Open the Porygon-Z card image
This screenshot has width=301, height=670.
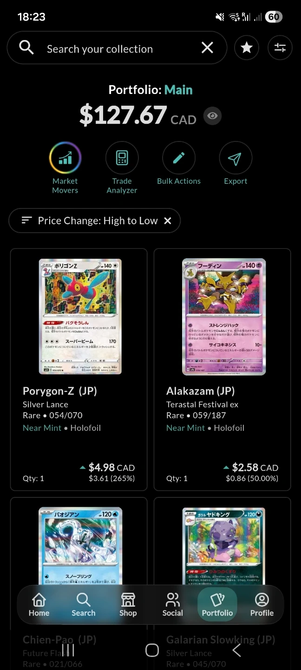pyautogui.click(x=80, y=316)
